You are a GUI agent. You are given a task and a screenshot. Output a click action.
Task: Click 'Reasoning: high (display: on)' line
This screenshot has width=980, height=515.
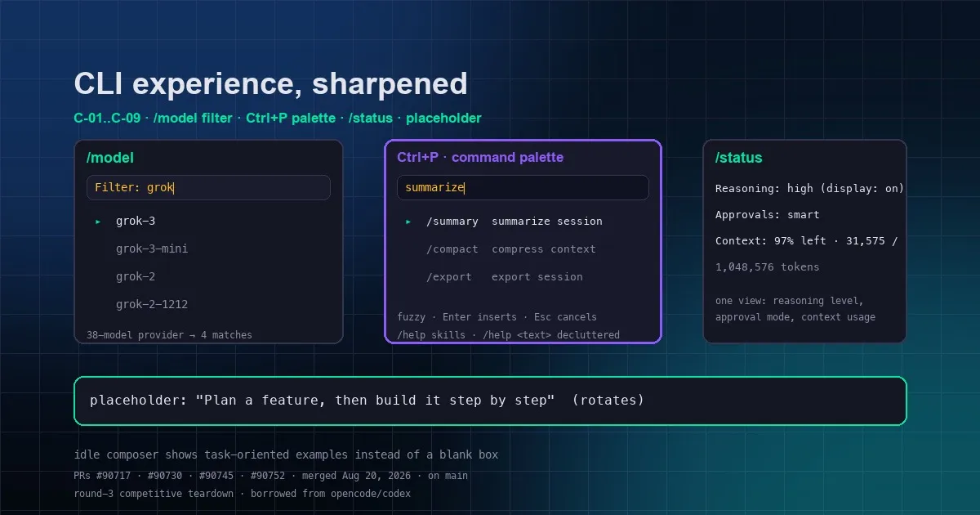click(x=809, y=188)
